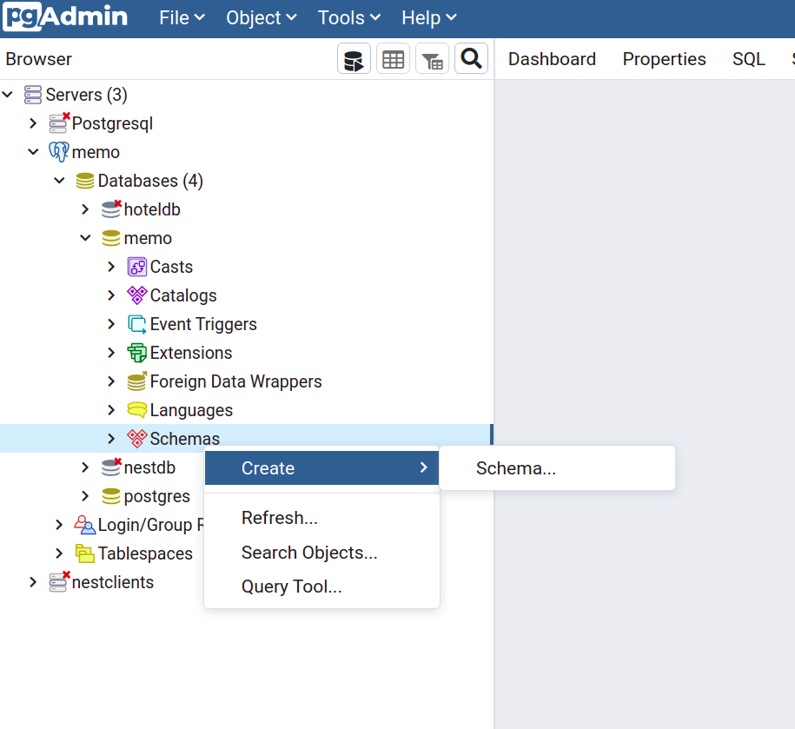The image size is (795, 729).
Task: Click the Search Objects magnifier icon
Action: tap(471, 59)
